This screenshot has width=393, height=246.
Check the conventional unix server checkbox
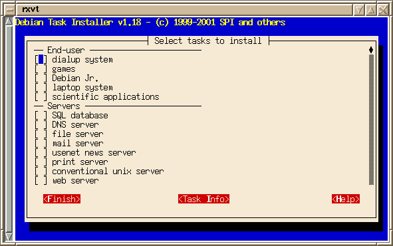tap(41, 172)
